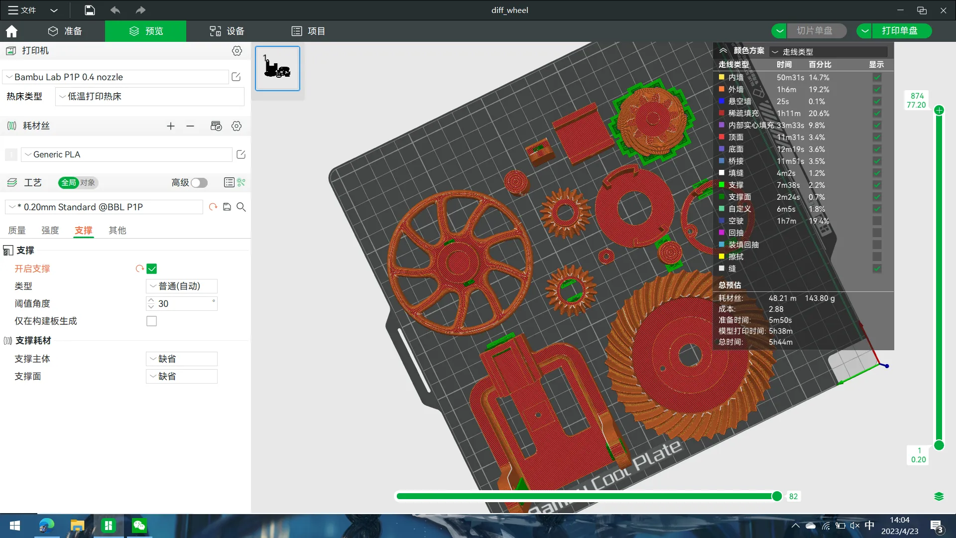Click the layers view icon at the bottom right
This screenshot has height=538, width=956.
939,496
